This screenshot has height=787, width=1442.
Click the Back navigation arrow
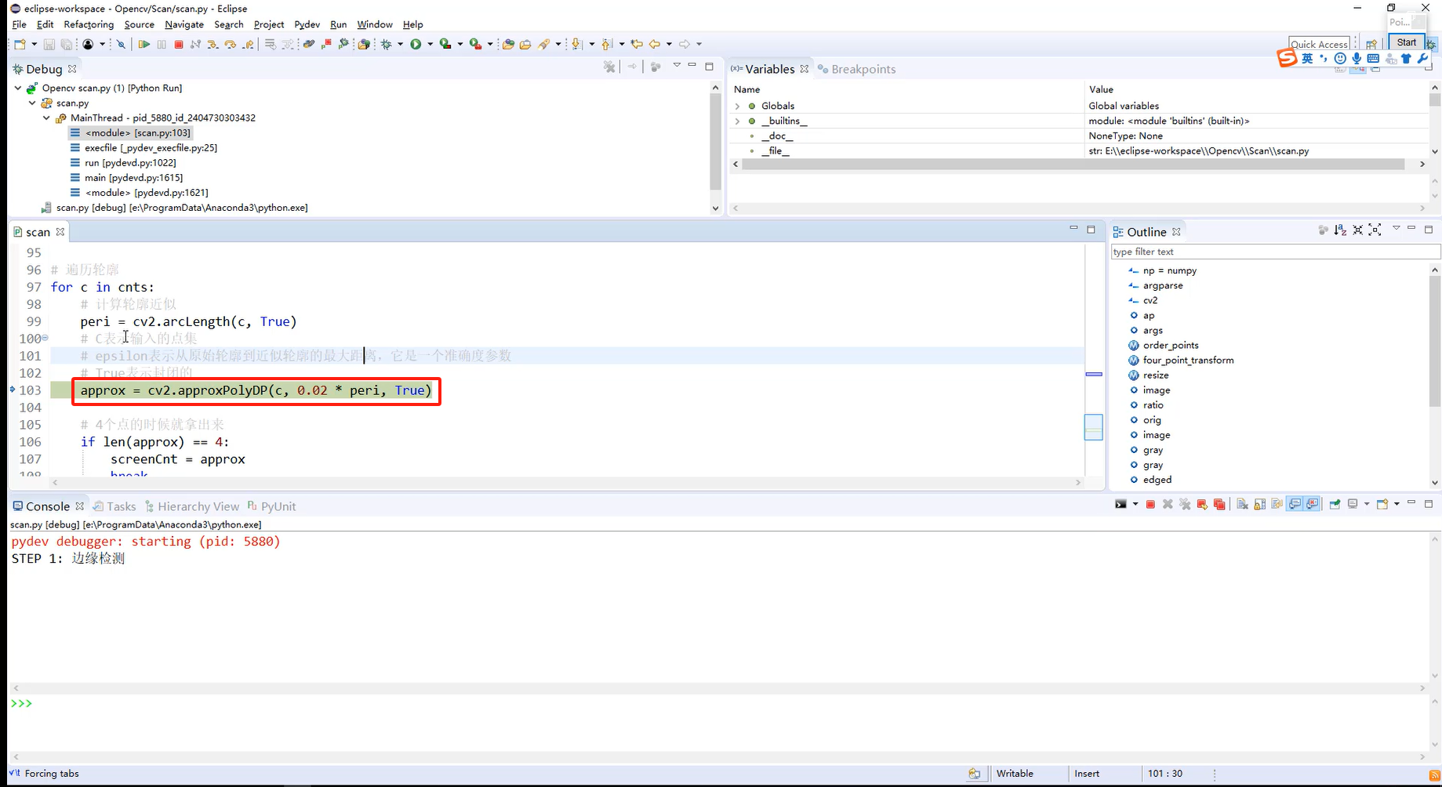655,45
